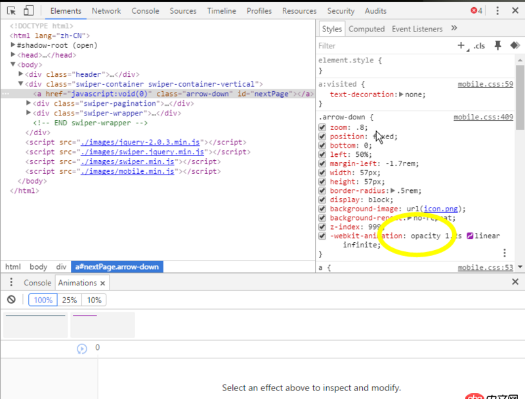The image size is (525, 399).
Task: Uncheck the background-image property
Action: click(322, 209)
